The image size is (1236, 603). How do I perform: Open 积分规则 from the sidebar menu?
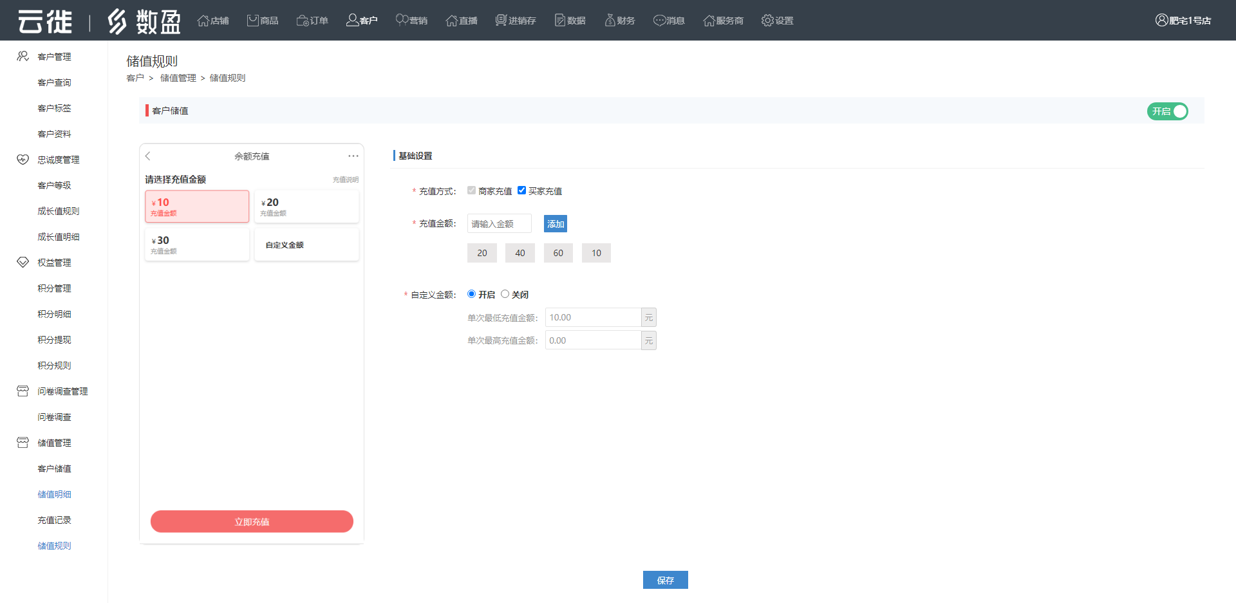click(54, 366)
